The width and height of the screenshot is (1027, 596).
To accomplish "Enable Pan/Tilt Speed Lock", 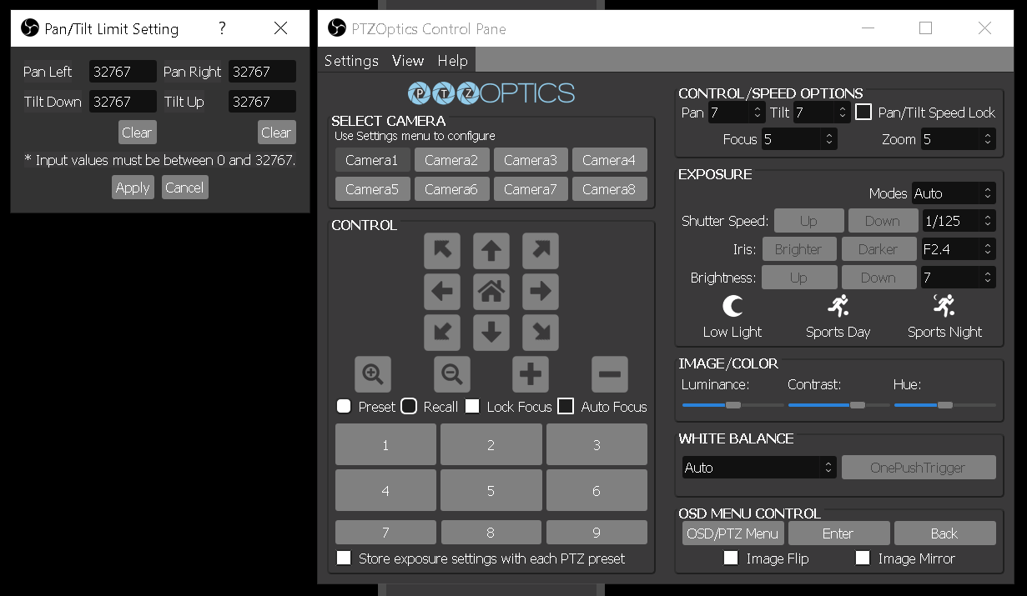I will 864,112.
